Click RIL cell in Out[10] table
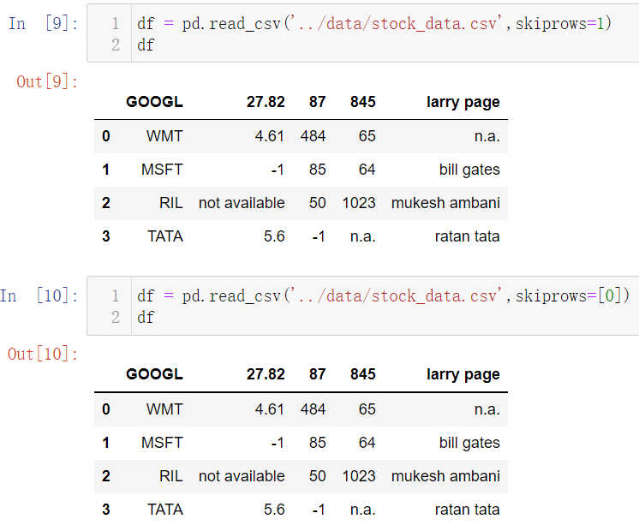This screenshot has height=525, width=639. [x=170, y=476]
